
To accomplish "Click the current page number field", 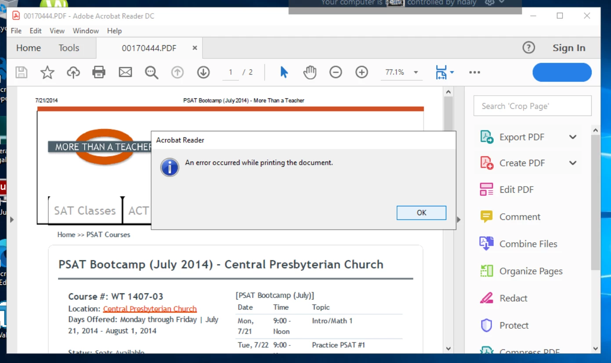I will (x=231, y=72).
